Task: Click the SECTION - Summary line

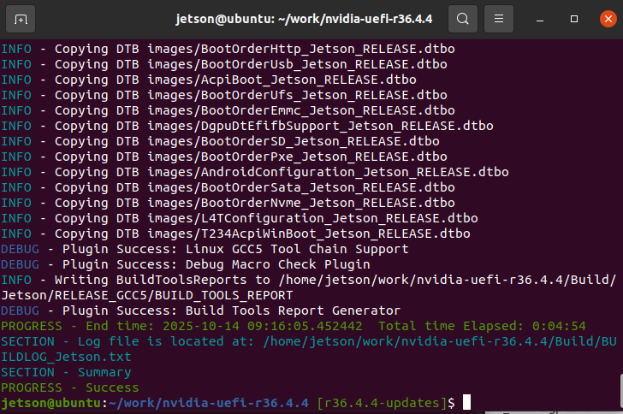Action: [66, 372]
